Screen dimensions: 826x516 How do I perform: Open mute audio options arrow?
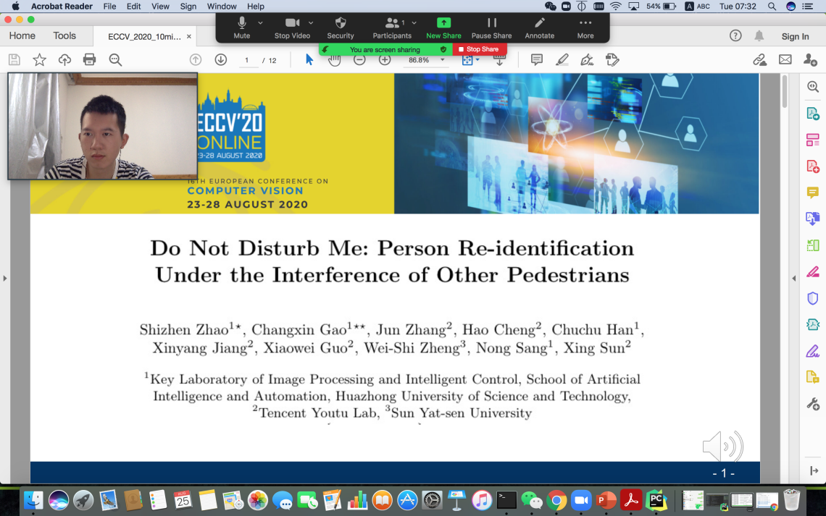click(x=260, y=23)
